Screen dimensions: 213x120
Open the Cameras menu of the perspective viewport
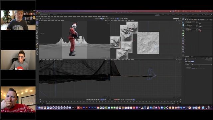click(45, 20)
